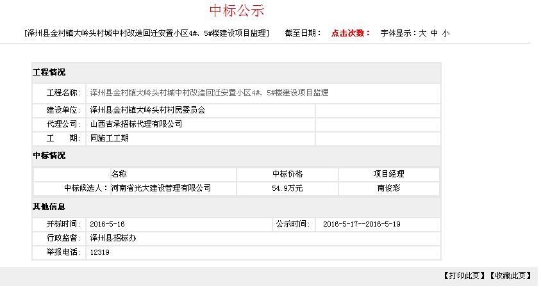This screenshot has height=297, width=541.
Task: Click the 截至日期 label
Action: pos(303,33)
